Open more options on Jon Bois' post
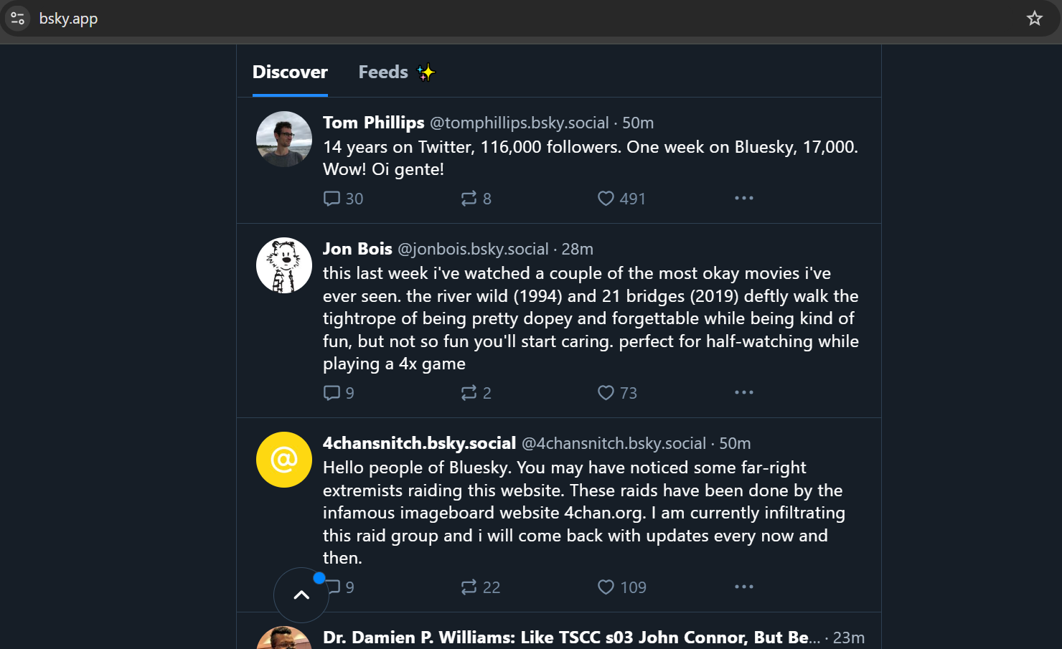 coord(744,392)
